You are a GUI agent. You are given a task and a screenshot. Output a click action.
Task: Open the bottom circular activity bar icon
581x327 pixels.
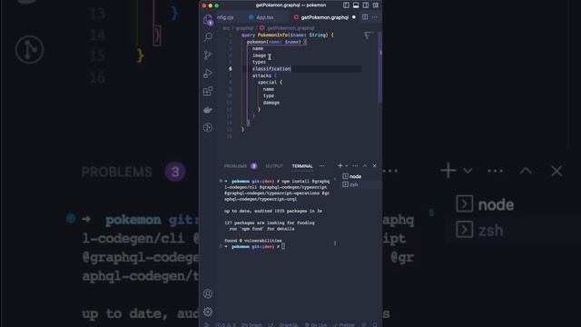pos(208,127)
